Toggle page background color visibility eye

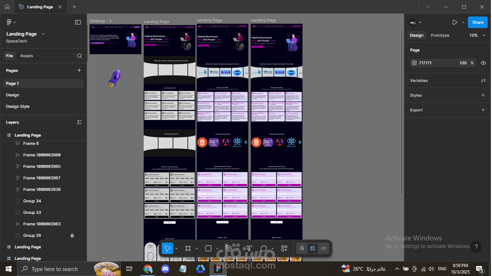pyautogui.click(x=483, y=63)
